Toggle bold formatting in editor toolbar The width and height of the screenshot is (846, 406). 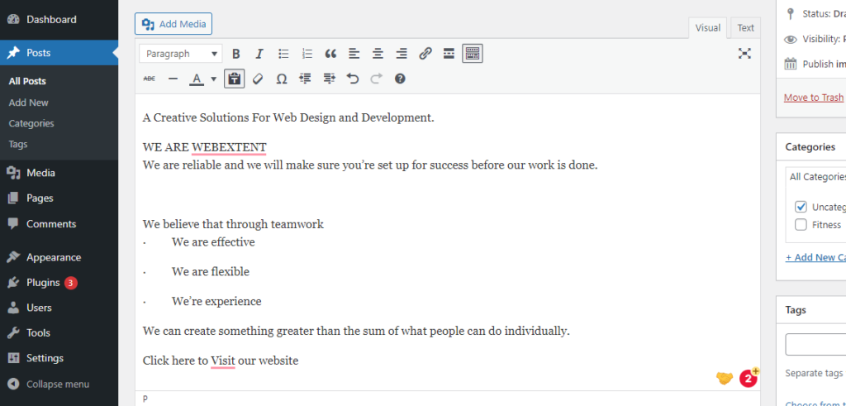pos(235,54)
